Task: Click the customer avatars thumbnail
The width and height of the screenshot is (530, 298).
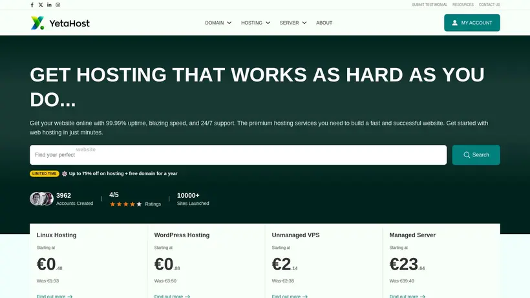Action: tap(41, 198)
